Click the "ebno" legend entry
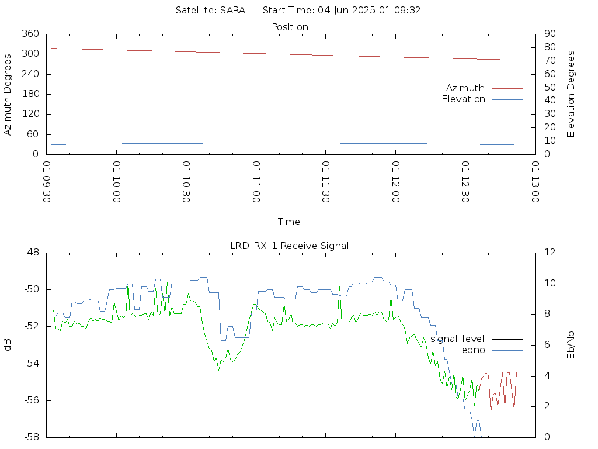This screenshot has height=449, width=598. [473, 350]
